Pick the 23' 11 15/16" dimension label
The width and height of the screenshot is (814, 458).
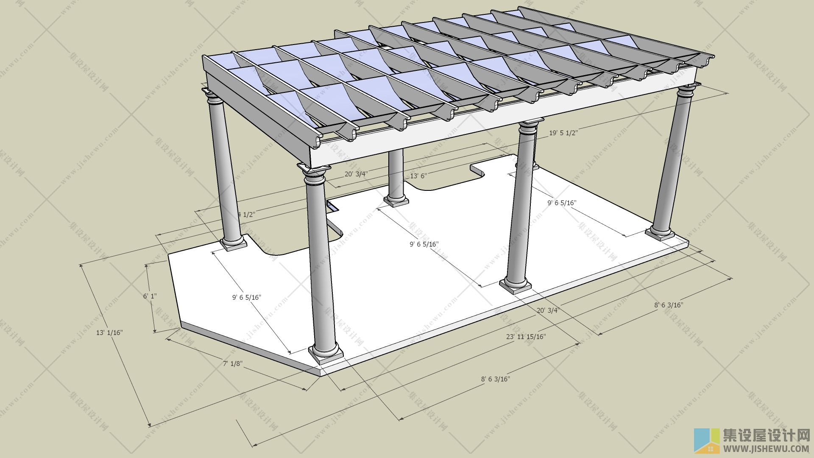(526, 337)
